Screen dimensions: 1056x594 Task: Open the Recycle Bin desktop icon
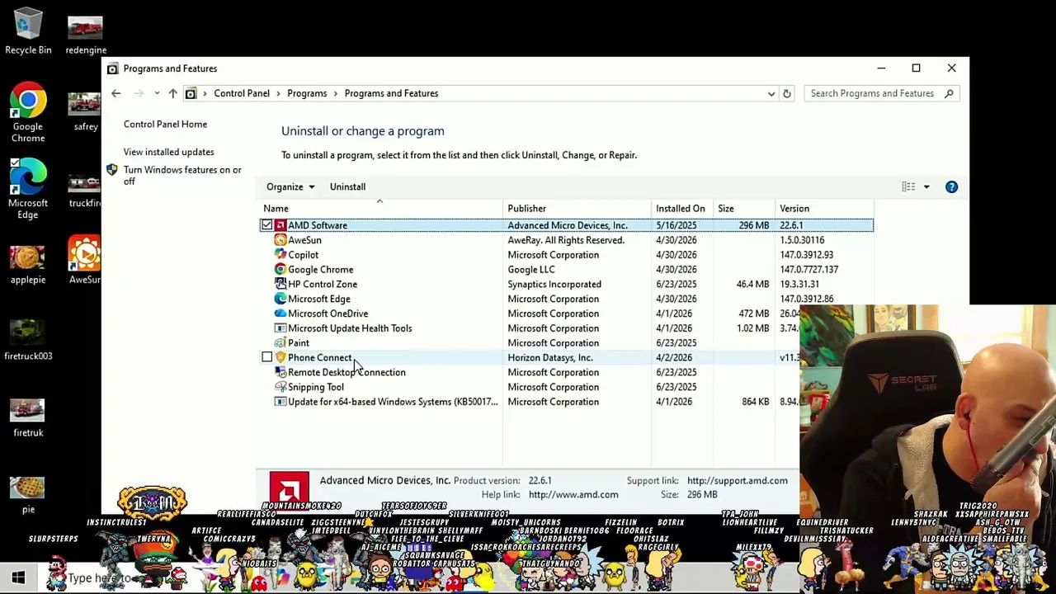click(28, 31)
